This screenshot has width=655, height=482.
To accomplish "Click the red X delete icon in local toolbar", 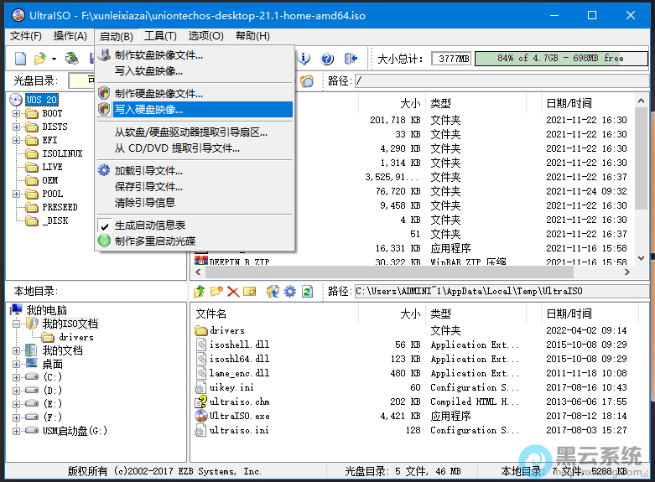I will [x=233, y=292].
